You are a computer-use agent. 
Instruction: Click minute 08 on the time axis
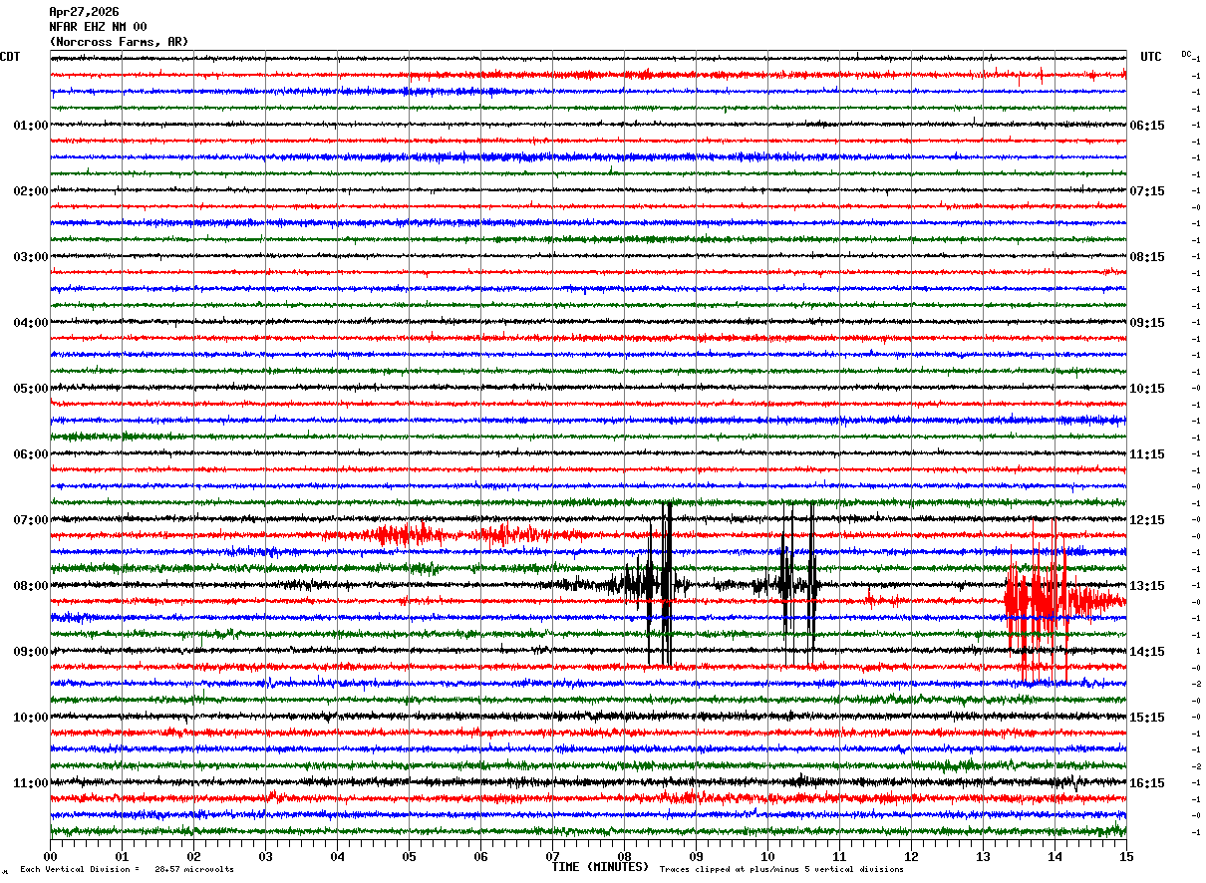point(624,856)
